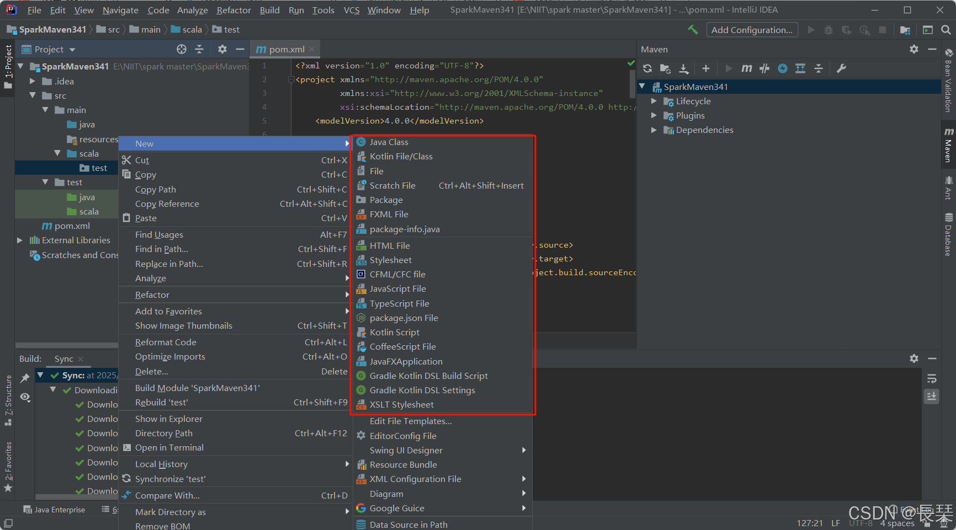The width and height of the screenshot is (956, 530).
Task: Click the scala breadcrumb in navigation bar
Action: coord(187,29)
